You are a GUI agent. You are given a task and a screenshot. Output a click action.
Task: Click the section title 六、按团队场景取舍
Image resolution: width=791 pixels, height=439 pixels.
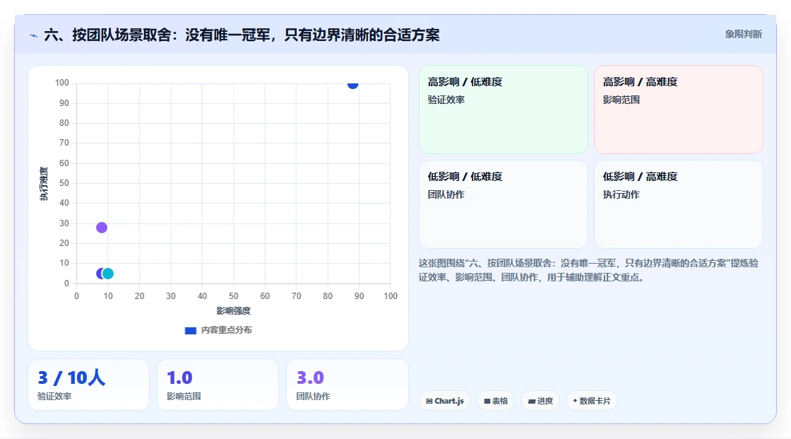[x=242, y=35]
